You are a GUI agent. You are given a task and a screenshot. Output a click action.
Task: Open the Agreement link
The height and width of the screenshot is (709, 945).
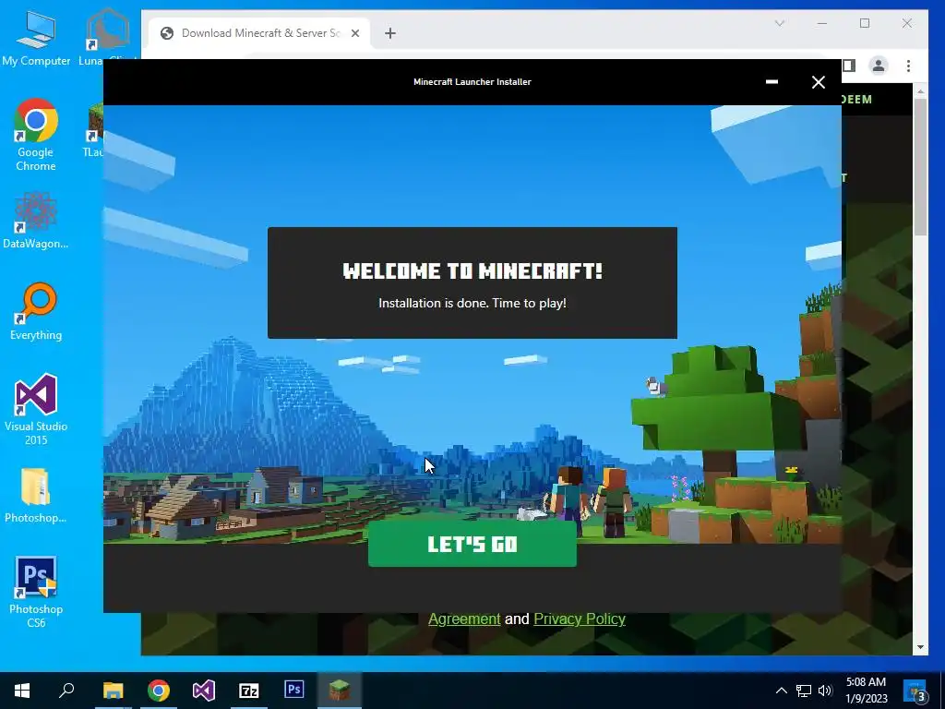point(464,619)
